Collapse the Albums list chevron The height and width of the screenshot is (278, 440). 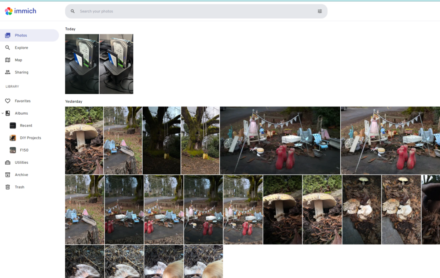[3, 113]
